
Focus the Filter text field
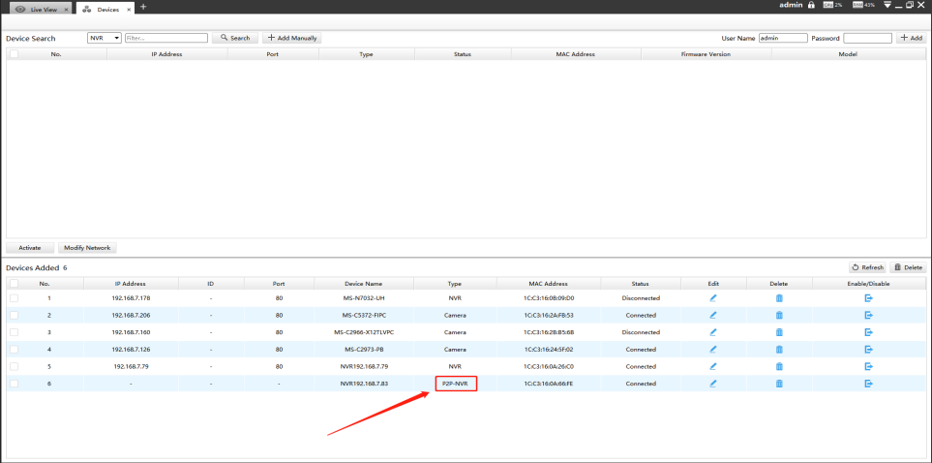click(166, 38)
